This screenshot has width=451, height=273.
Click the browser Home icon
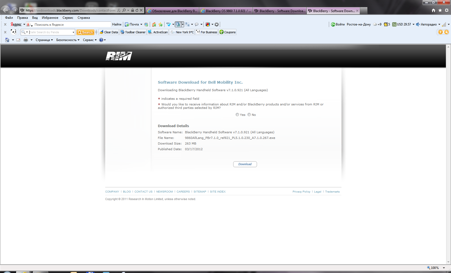click(433, 10)
